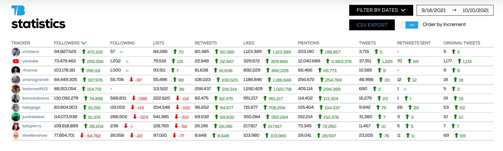Click the justinbieber avatar

coord(16,117)
